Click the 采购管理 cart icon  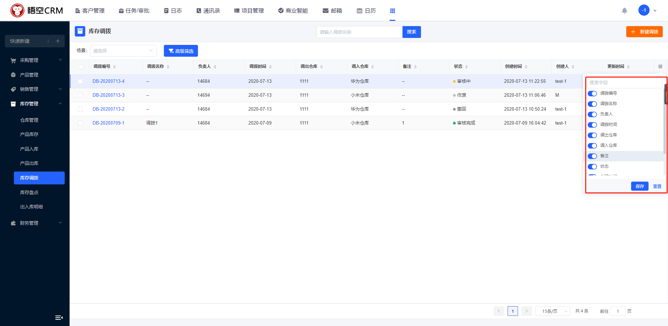coord(13,61)
